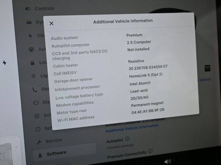This screenshot has width=221, height=165.
Task: Tap the black lightning bolt on left edge
Action: 4,63
